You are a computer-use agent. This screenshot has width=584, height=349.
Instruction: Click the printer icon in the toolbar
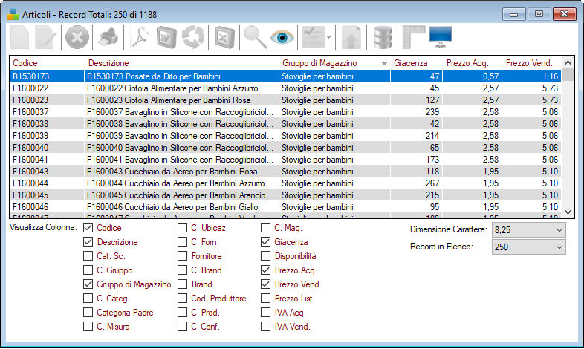point(108,36)
